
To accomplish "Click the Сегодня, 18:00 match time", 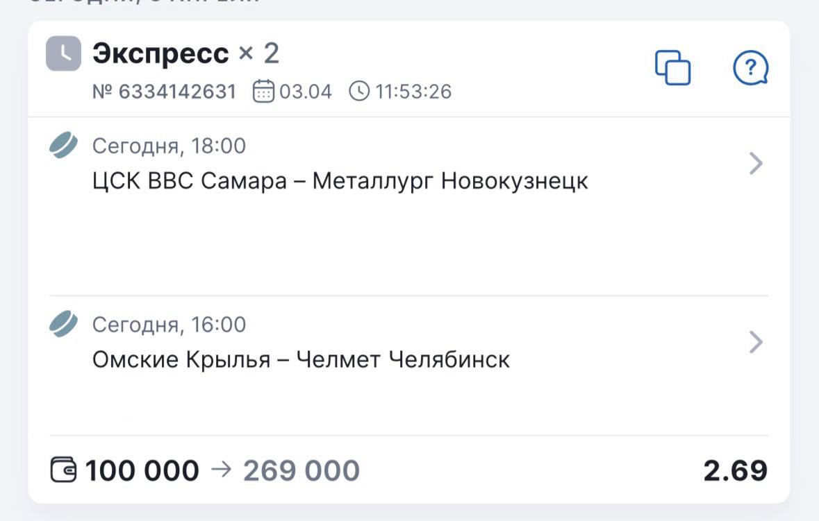I will (169, 146).
